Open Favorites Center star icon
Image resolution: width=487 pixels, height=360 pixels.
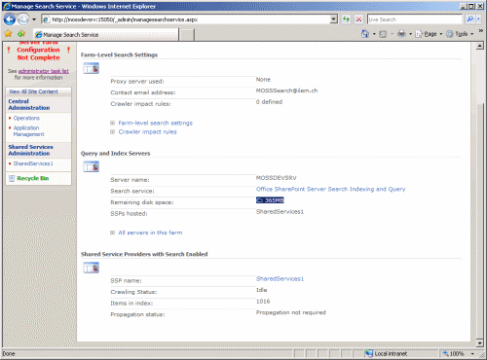[8, 34]
